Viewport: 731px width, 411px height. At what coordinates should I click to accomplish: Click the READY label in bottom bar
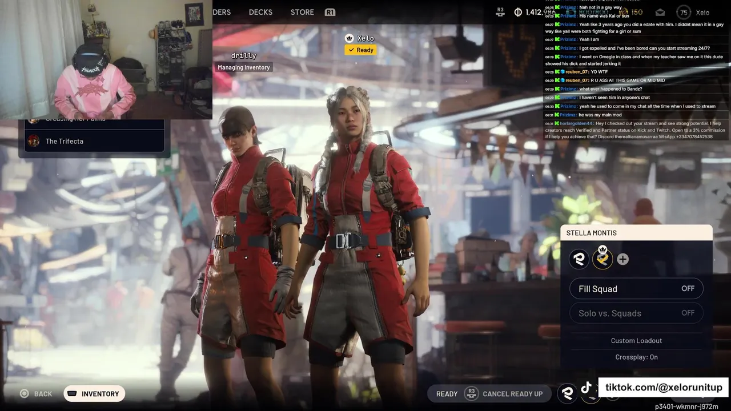click(447, 394)
